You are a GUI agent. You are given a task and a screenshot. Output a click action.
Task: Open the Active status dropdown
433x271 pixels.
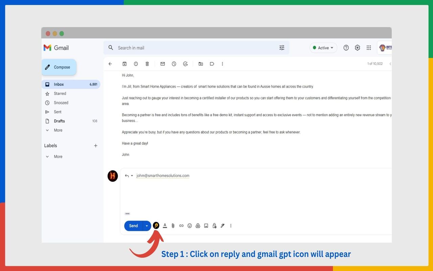coord(323,48)
